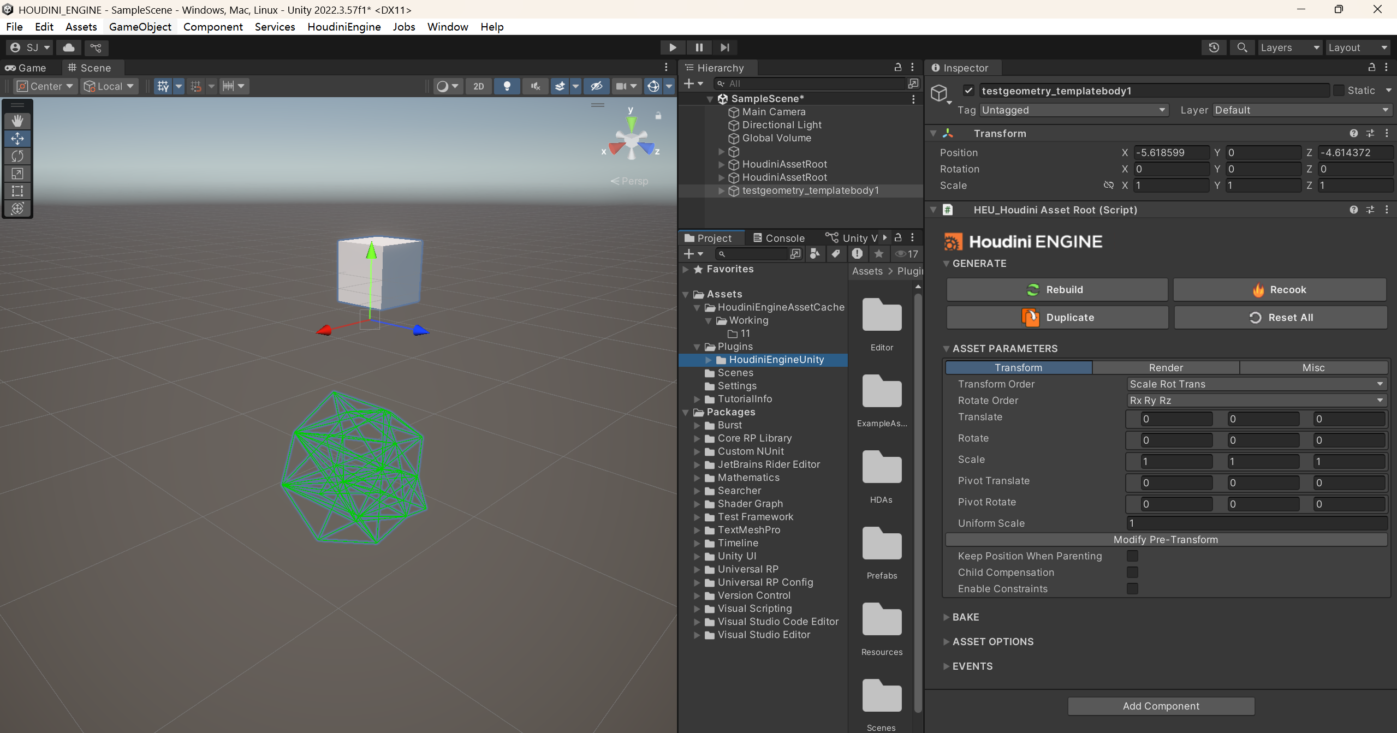Switch to the Console tab

pos(784,237)
